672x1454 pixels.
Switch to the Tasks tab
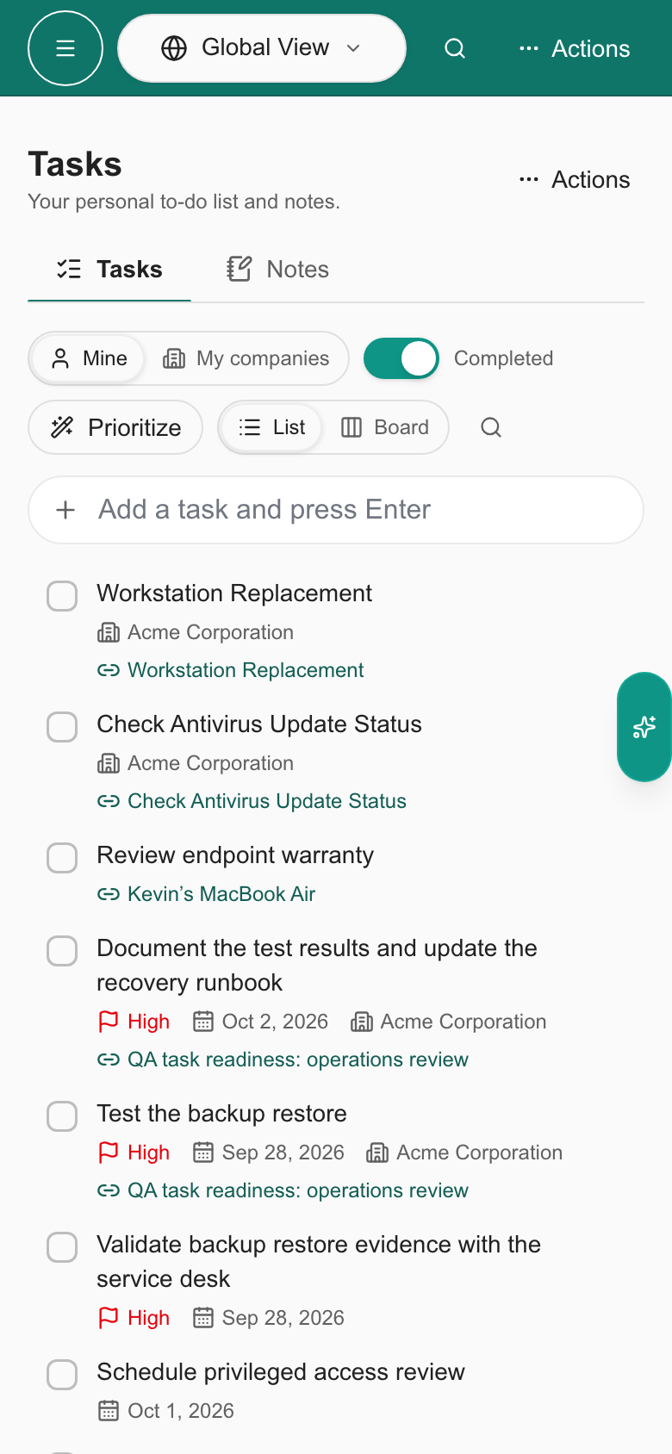point(109,270)
